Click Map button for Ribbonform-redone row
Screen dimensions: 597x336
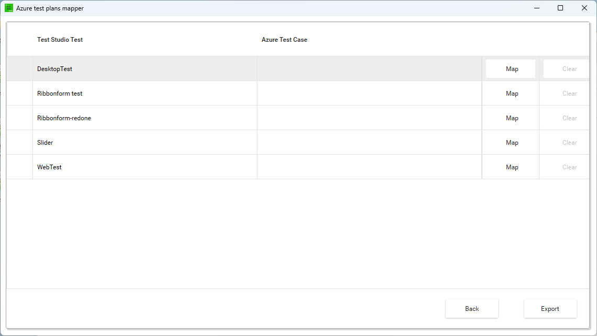(x=511, y=118)
